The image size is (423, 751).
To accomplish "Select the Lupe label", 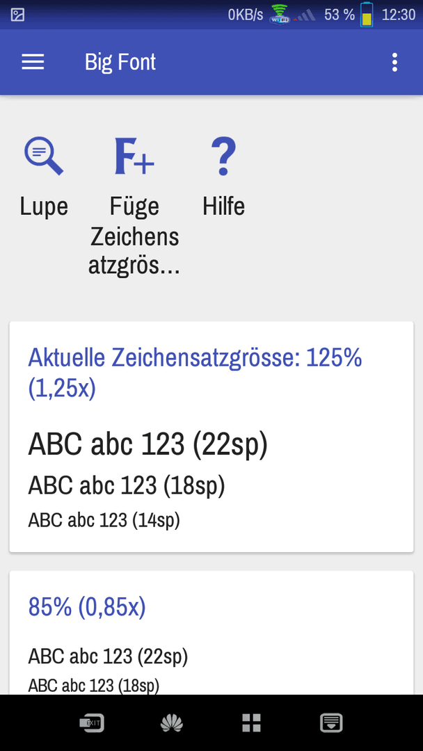I will tap(44, 207).
